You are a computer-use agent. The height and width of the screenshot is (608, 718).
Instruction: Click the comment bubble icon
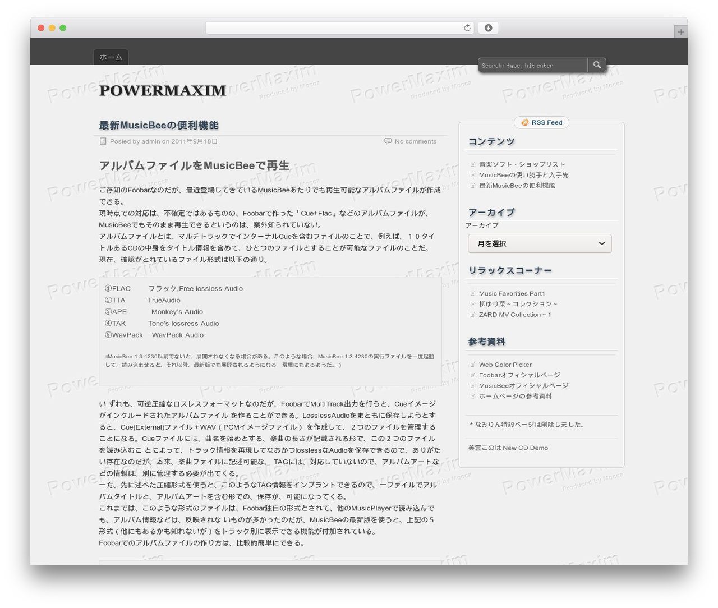click(388, 141)
